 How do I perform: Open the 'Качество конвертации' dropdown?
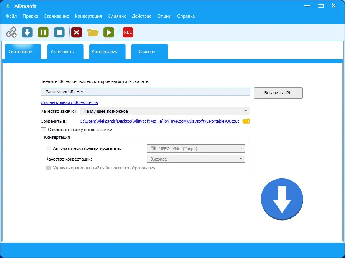tap(241, 159)
